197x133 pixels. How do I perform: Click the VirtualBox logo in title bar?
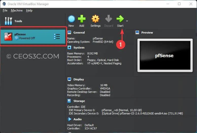(4, 4)
